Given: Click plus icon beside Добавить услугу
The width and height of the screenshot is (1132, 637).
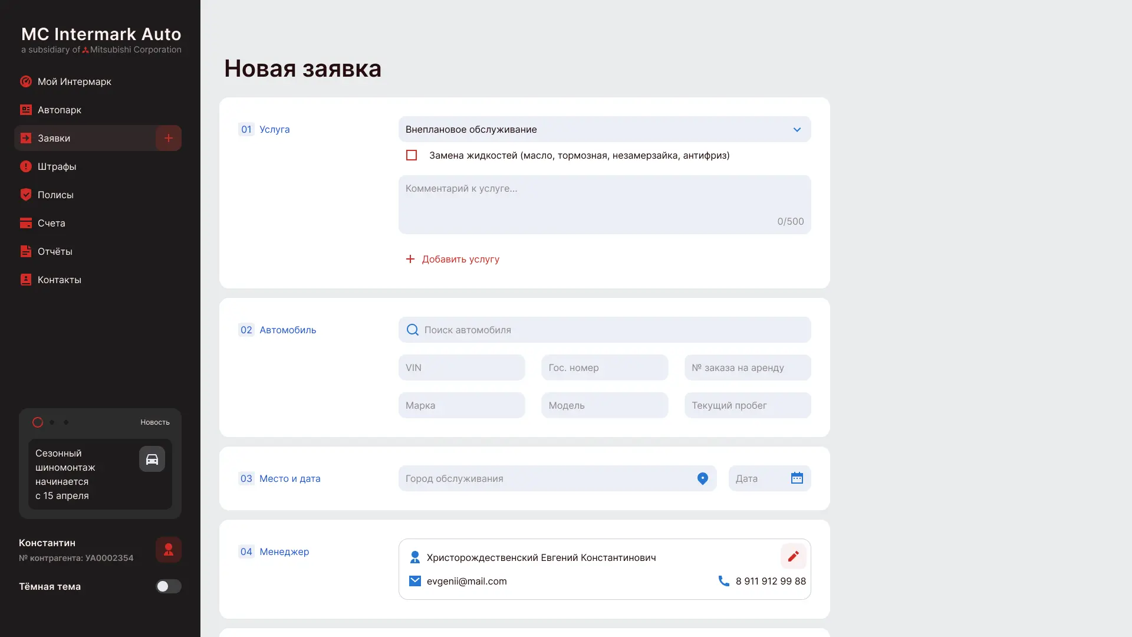Looking at the screenshot, I should tap(410, 259).
